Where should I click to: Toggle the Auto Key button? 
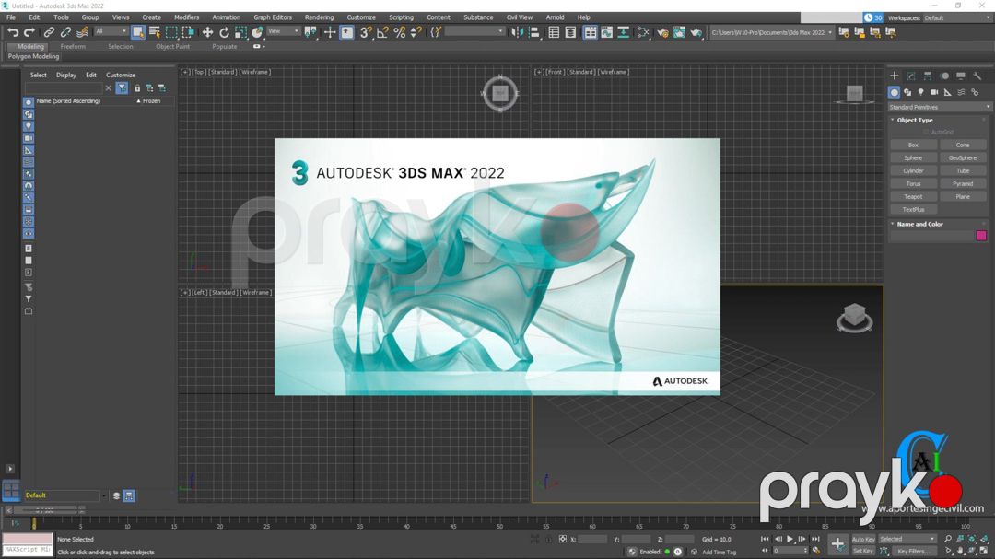click(x=863, y=540)
